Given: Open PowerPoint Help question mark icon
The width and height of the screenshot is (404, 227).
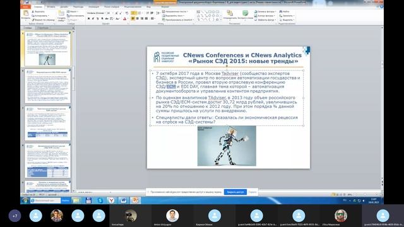Looking at the screenshot, I should coord(381,7).
